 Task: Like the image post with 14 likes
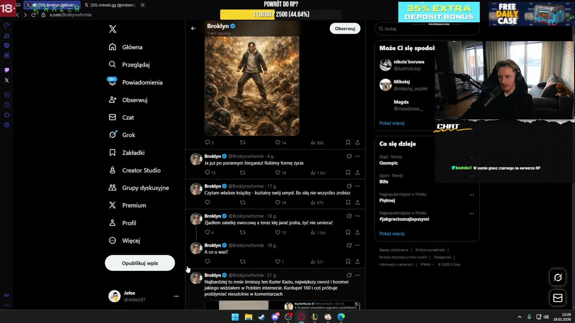pos(278,142)
